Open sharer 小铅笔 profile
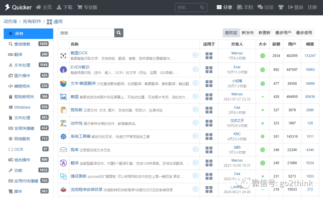Image resolution: width=323 pixels, height=198 pixels. point(237,81)
